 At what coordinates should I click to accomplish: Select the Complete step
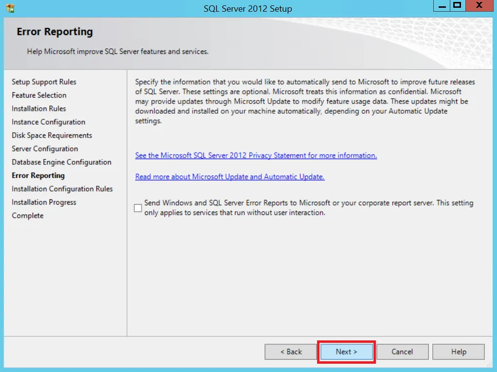tap(28, 215)
